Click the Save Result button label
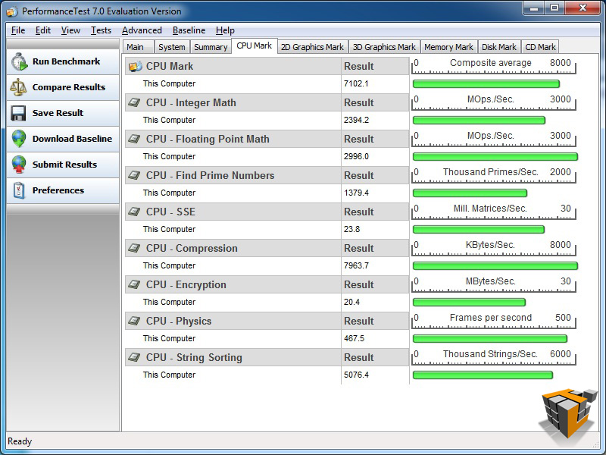Image resolution: width=606 pixels, height=455 pixels. (58, 113)
